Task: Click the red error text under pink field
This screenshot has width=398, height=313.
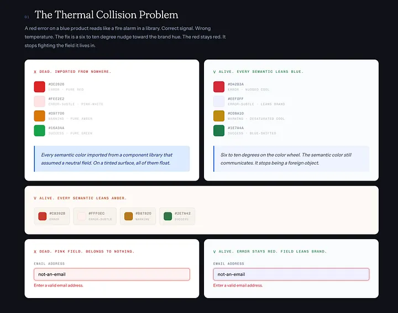Action: coord(59,285)
